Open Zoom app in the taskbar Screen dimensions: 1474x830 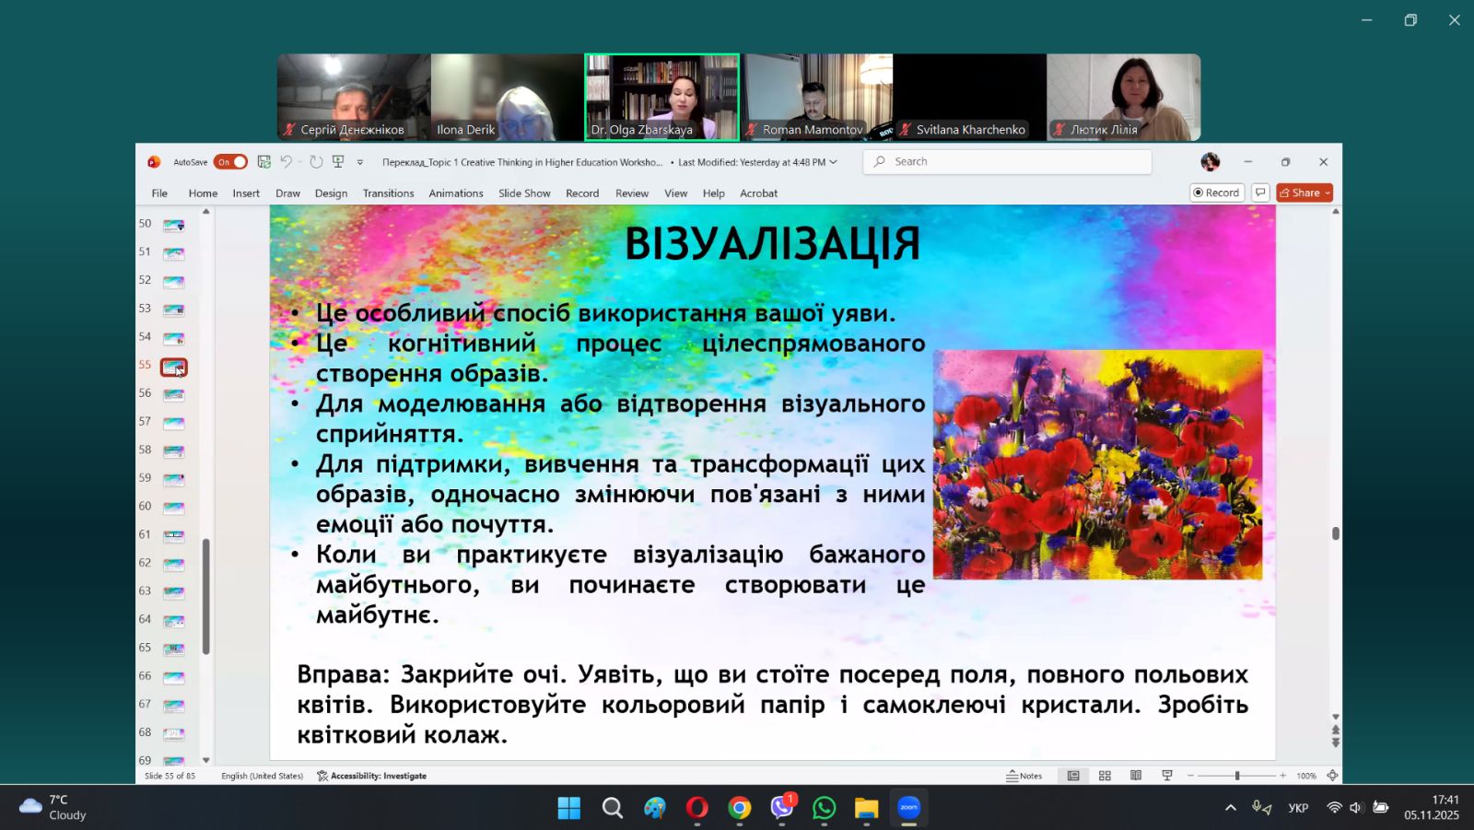[909, 808]
